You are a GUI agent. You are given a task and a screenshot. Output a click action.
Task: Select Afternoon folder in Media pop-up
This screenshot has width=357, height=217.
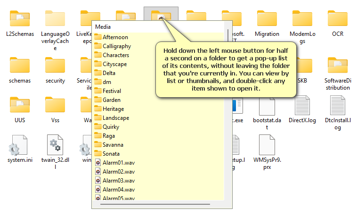115,37
